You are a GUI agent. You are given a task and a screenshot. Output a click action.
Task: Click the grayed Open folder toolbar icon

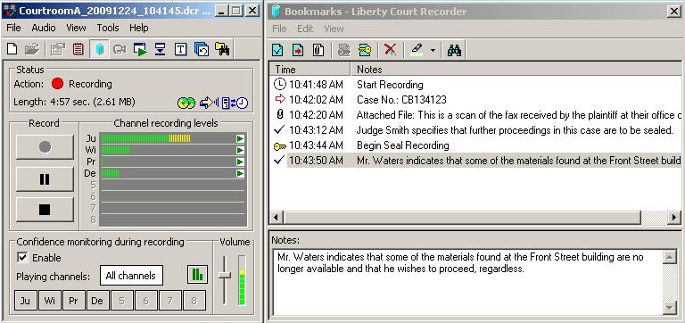(32, 49)
